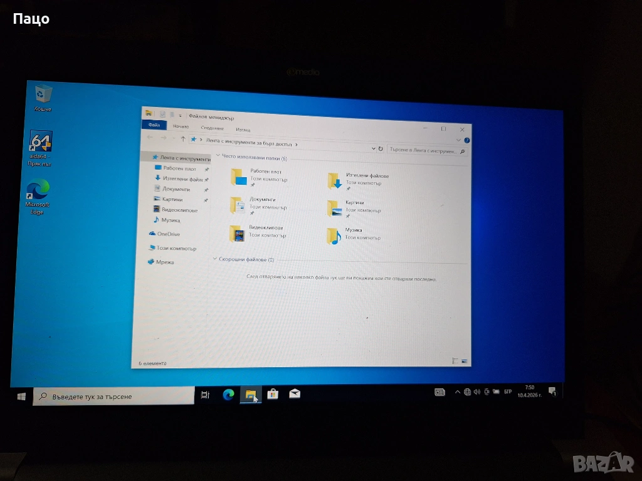The width and height of the screenshot is (642, 481).
Task: Open the Видеоклипове folder in main pane
Action: coord(238,234)
